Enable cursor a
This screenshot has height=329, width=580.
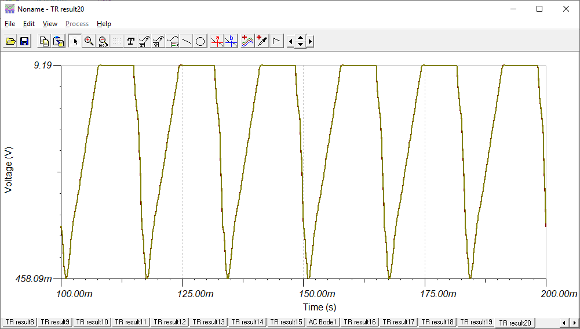[217, 41]
